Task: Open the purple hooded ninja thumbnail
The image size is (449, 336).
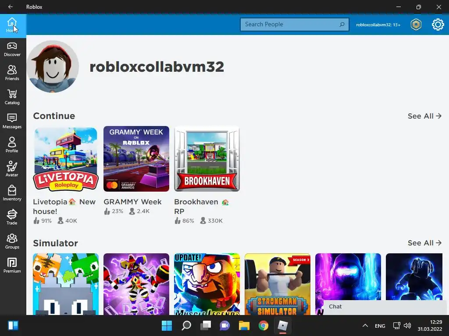Action: point(348,276)
